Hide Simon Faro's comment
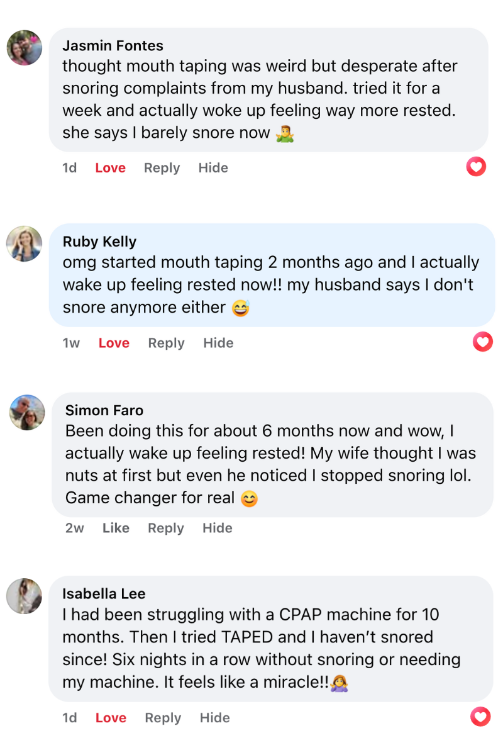The width and height of the screenshot is (503, 755). click(218, 528)
